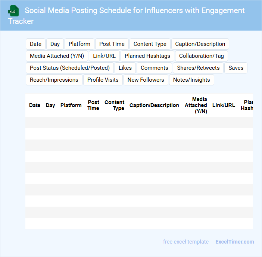
Task: Select the Saves tag chip
Action: point(236,68)
